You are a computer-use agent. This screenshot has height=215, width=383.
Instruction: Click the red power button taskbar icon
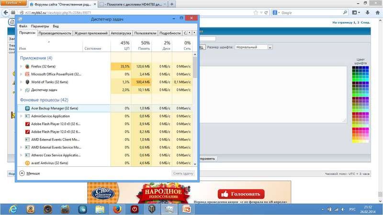pos(135,209)
